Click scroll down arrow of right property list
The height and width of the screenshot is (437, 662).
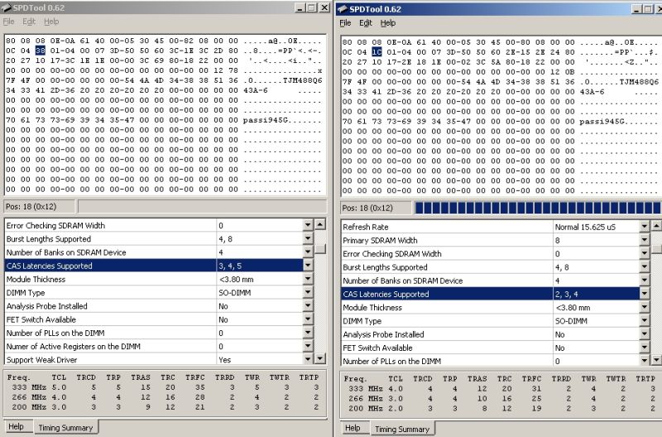656,361
